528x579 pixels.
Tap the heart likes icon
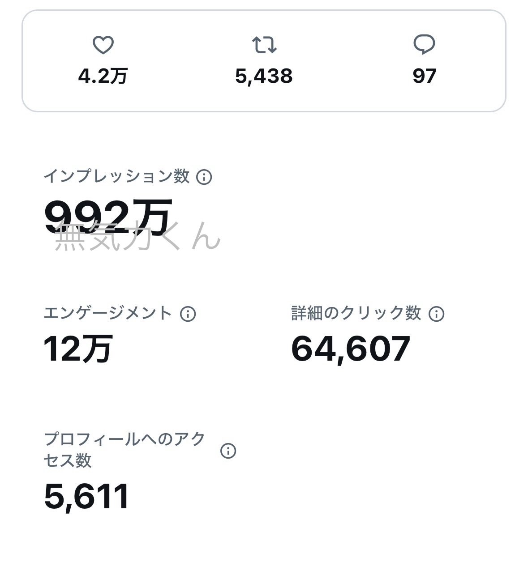coord(103,45)
